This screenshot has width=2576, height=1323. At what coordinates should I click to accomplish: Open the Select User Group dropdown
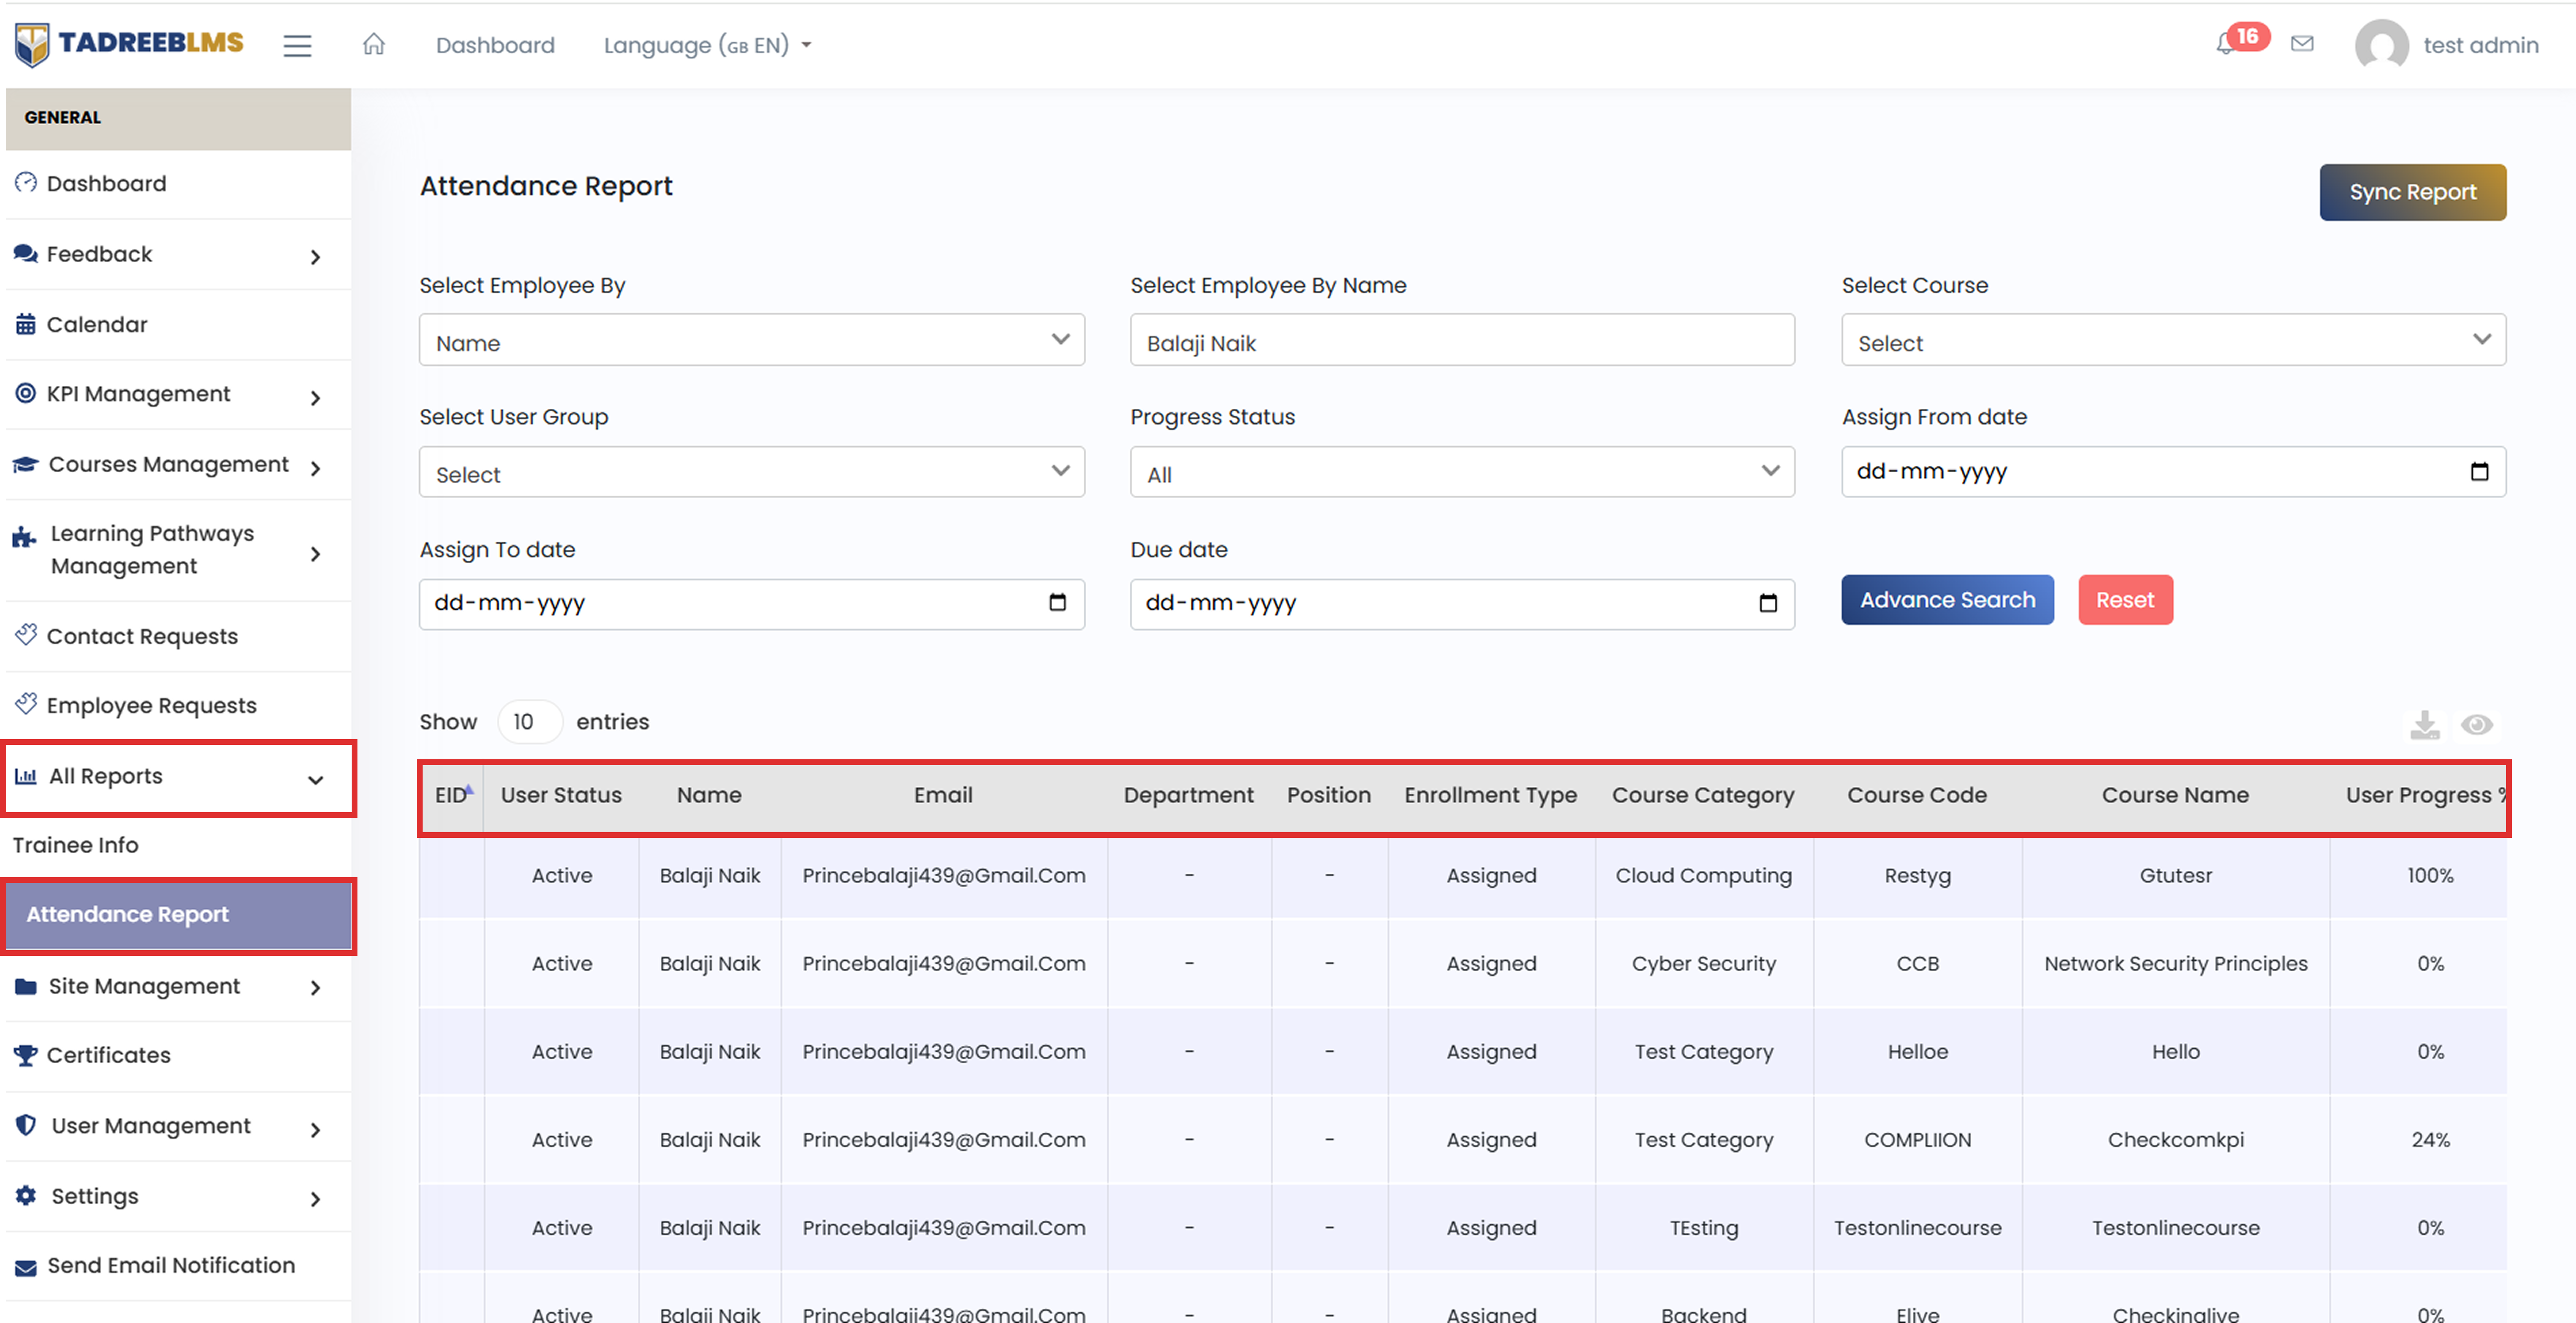click(x=751, y=472)
